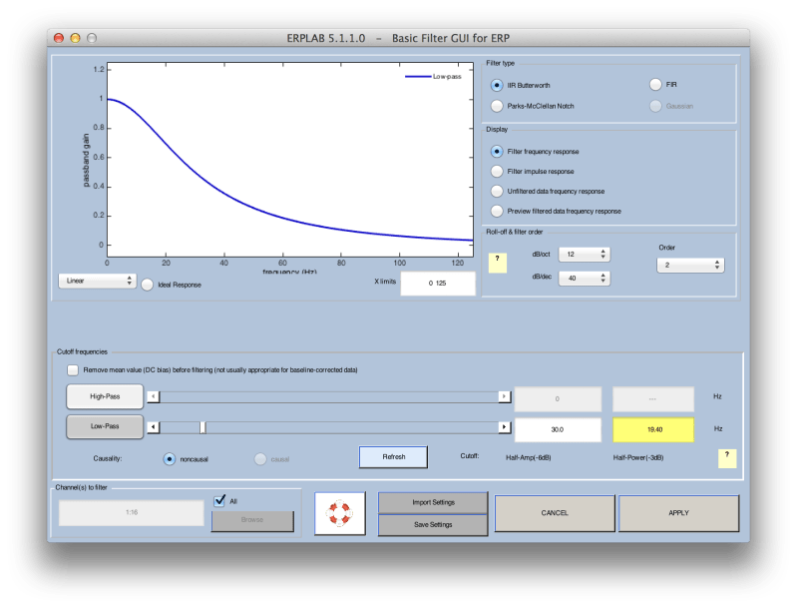
Task: Click the Refresh button
Action: (393, 457)
